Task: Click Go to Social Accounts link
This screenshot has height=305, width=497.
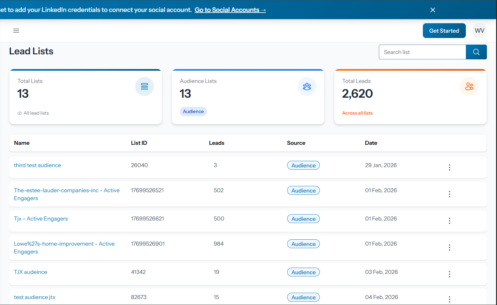Action: (x=230, y=10)
